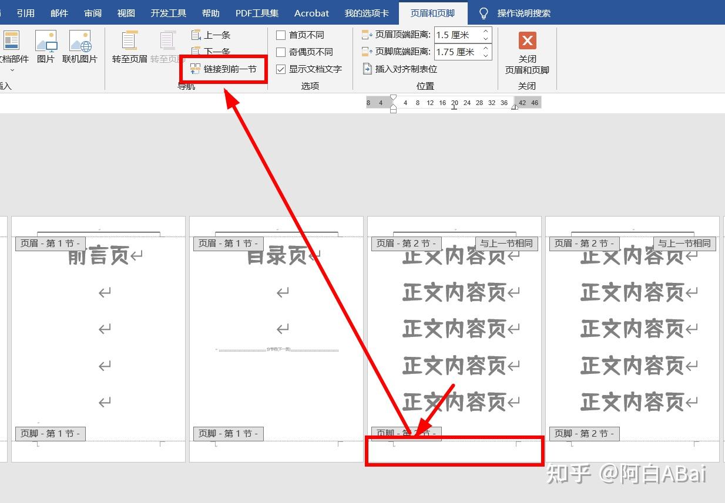The height and width of the screenshot is (503, 725).
Task: Click the 联机图片 online pictures icon
Action: tap(80, 41)
